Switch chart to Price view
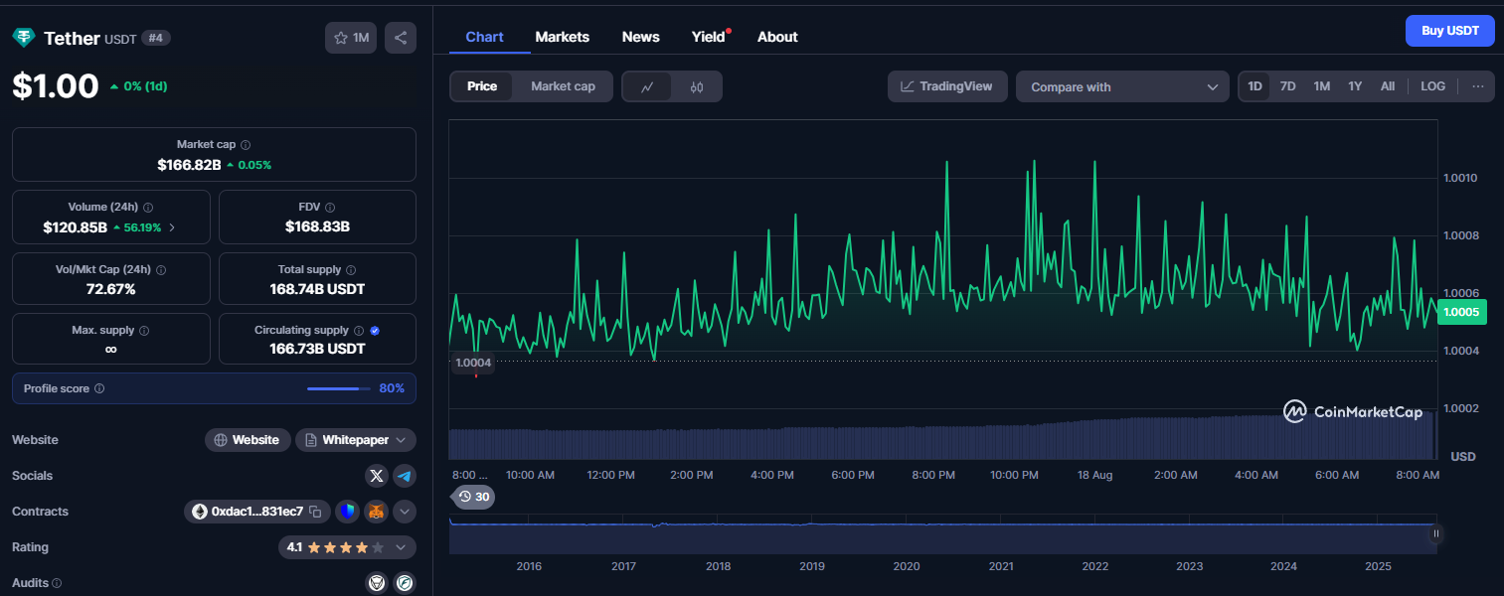 [x=482, y=86]
